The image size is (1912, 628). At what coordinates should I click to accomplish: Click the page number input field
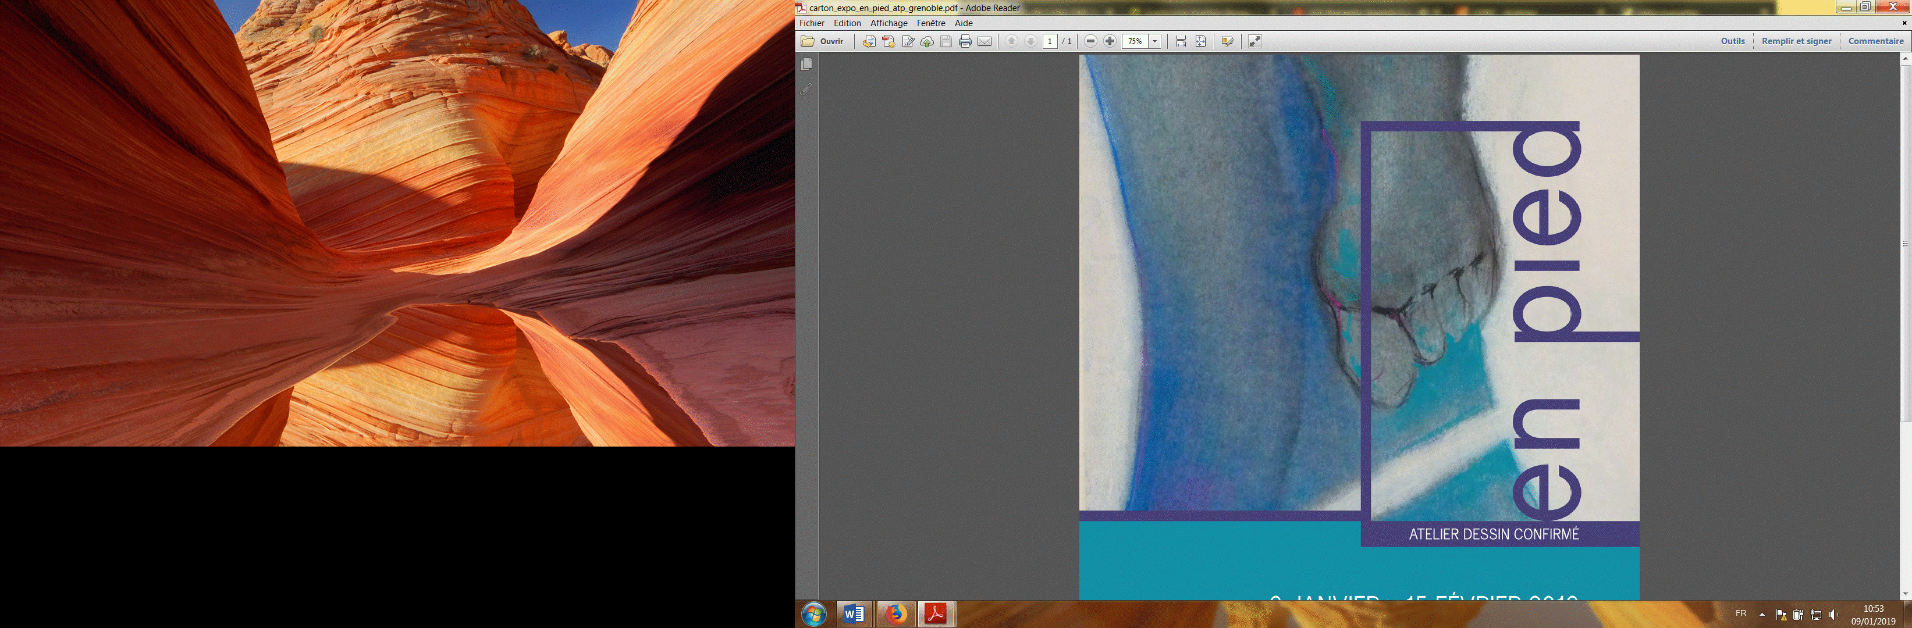click(1050, 41)
